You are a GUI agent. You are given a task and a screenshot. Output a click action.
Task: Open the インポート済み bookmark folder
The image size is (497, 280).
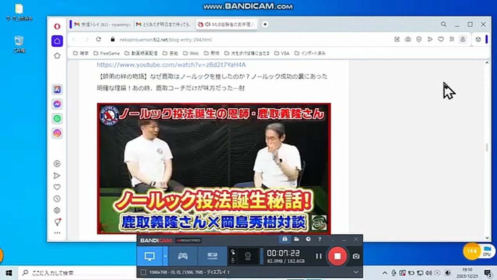click(310, 53)
